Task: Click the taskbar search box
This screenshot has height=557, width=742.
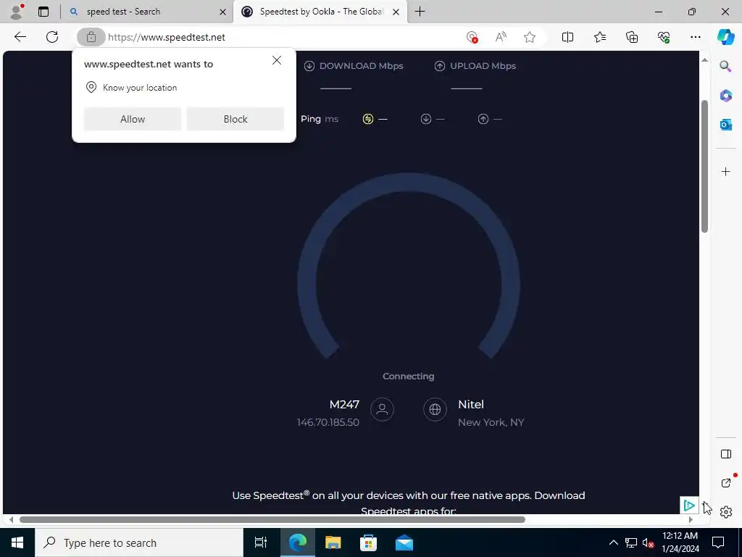Action: 138,542
